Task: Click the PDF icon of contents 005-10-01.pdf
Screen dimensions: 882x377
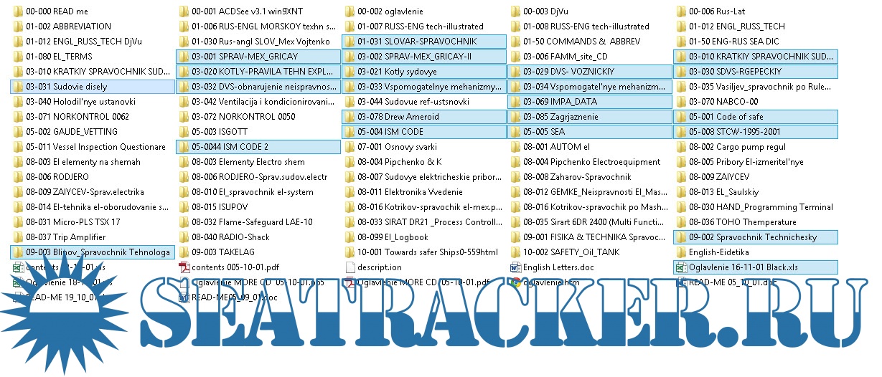Action: [x=184, y=267]
